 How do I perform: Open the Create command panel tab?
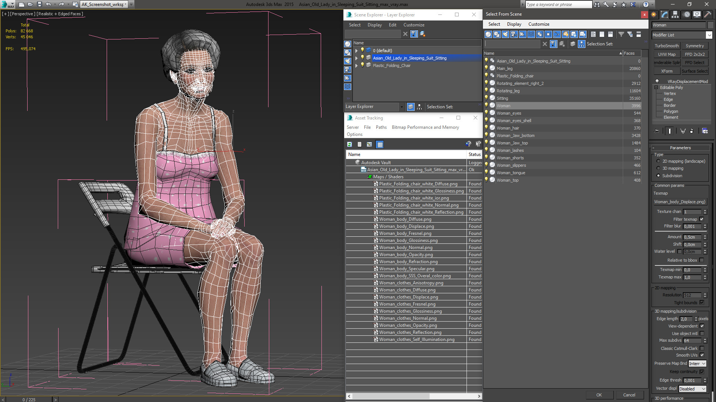tap(654, 15)
